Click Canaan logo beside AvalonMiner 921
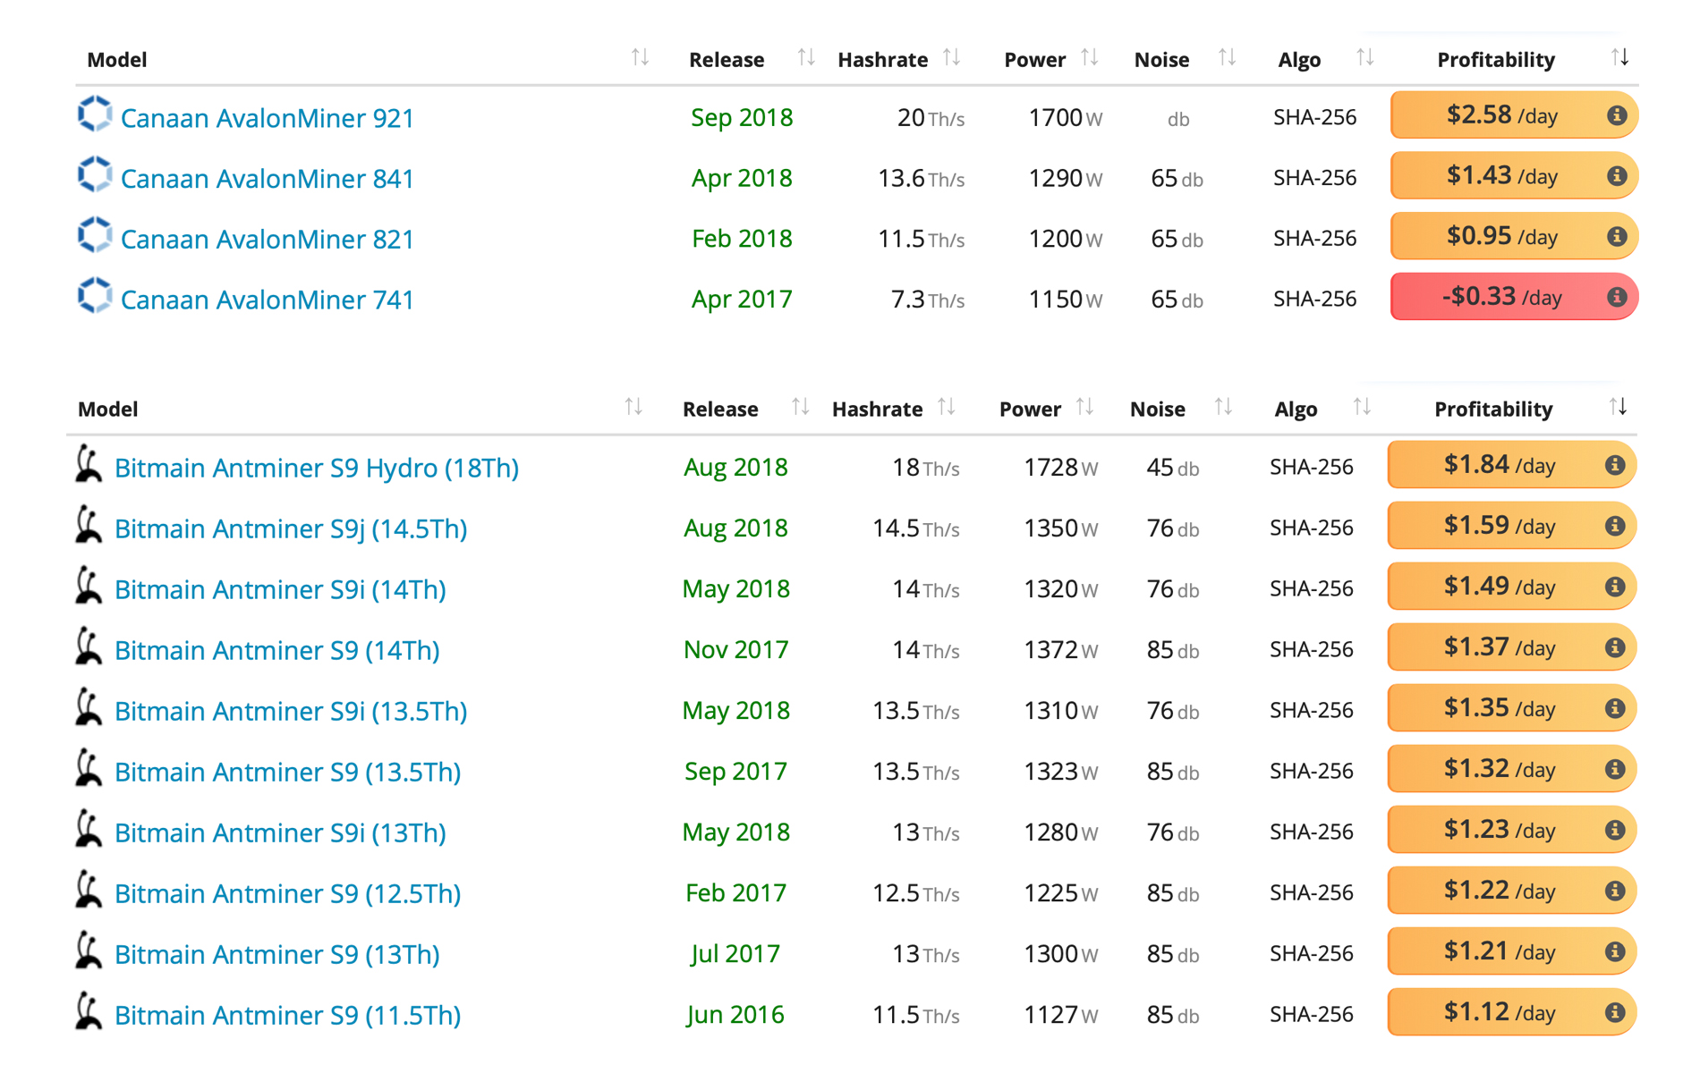Image resolution: width=1700 pixels, height=1073 pixels. [x=94, y=114]
